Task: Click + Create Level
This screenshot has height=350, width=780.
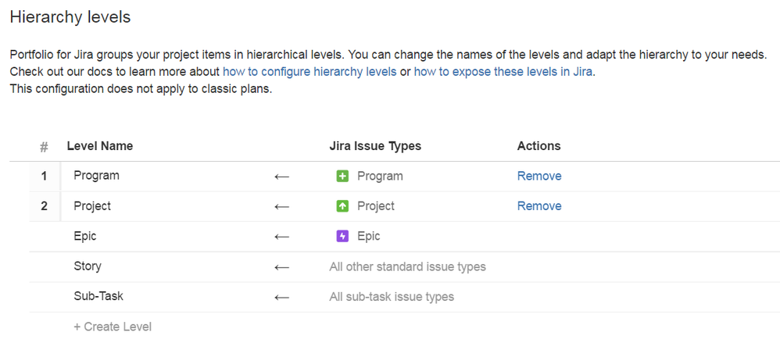Action: [113, 327]
